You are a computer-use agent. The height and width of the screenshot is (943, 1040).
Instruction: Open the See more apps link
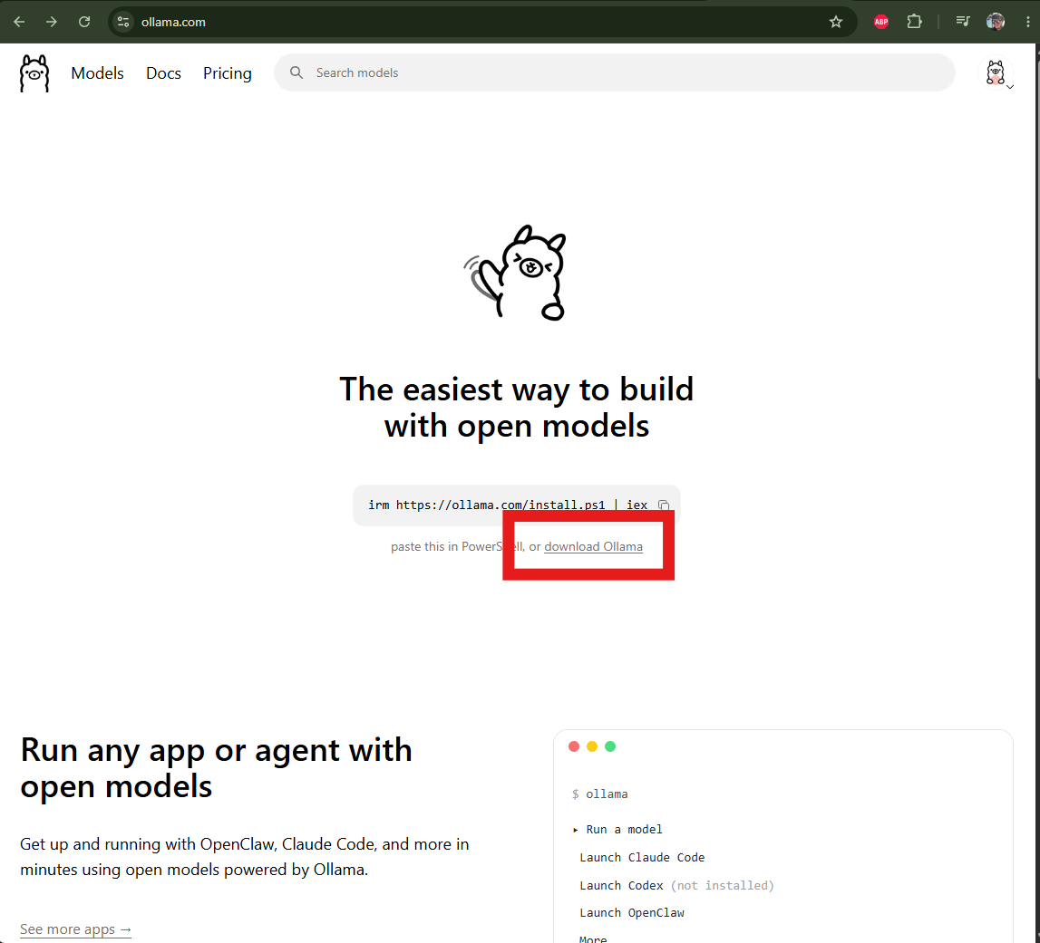75,929
